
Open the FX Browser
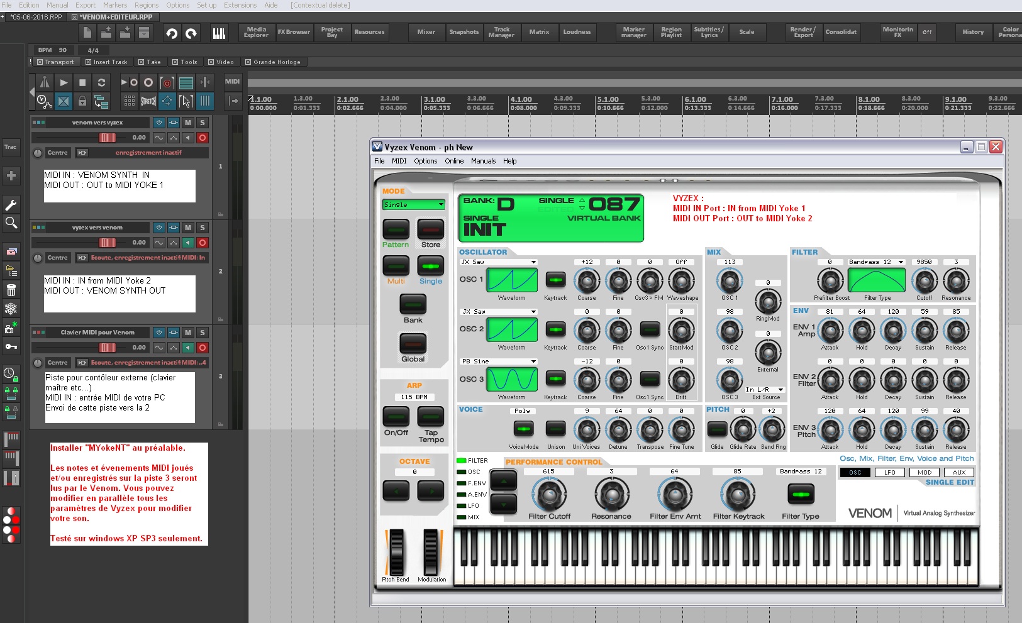click(x=294, y=32)
